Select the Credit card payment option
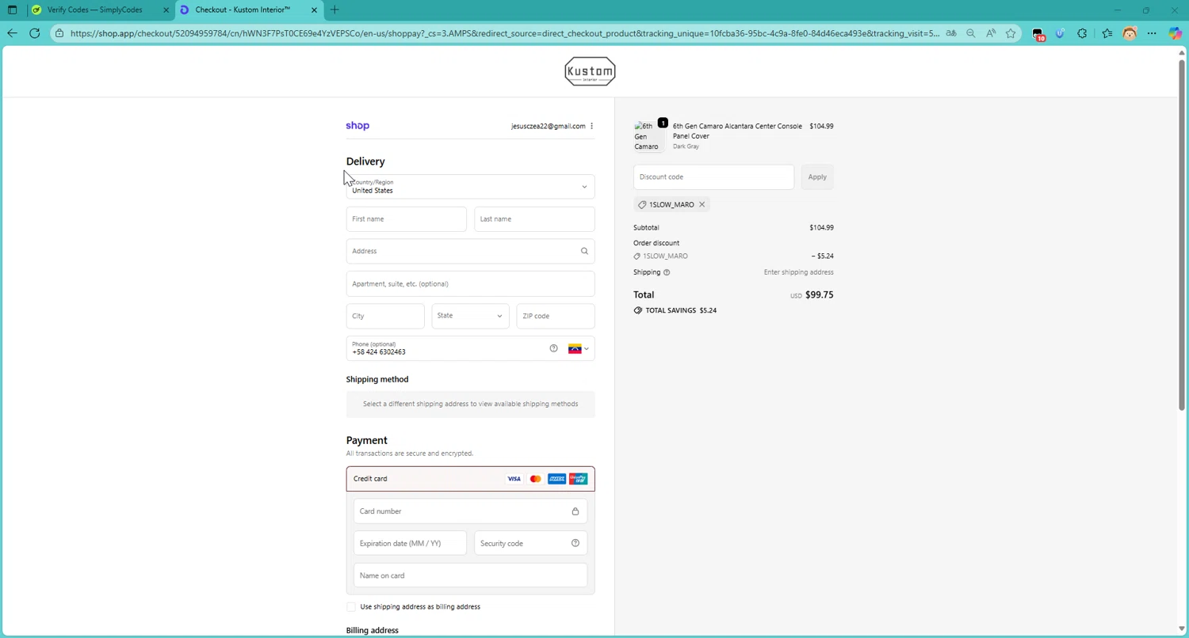This screenshot has height=638, width=1189. 470,479
